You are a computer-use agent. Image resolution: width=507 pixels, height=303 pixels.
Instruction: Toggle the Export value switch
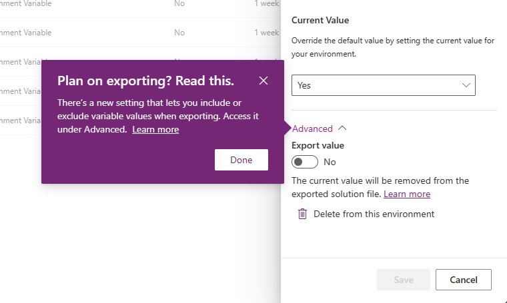(305, 162)
